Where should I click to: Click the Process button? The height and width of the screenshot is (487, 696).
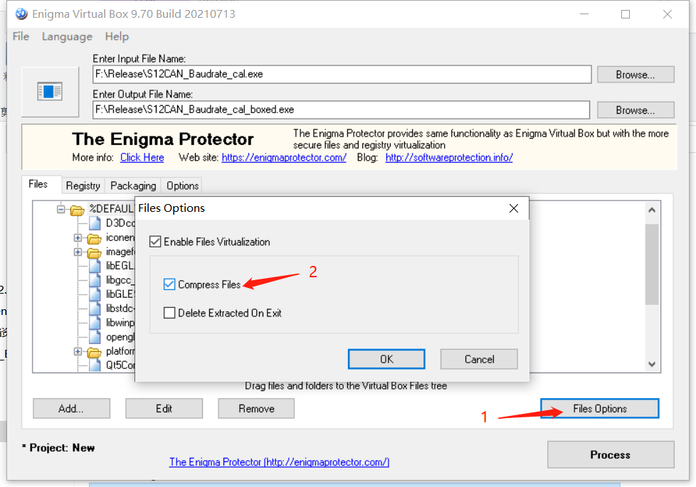point(611,454)
